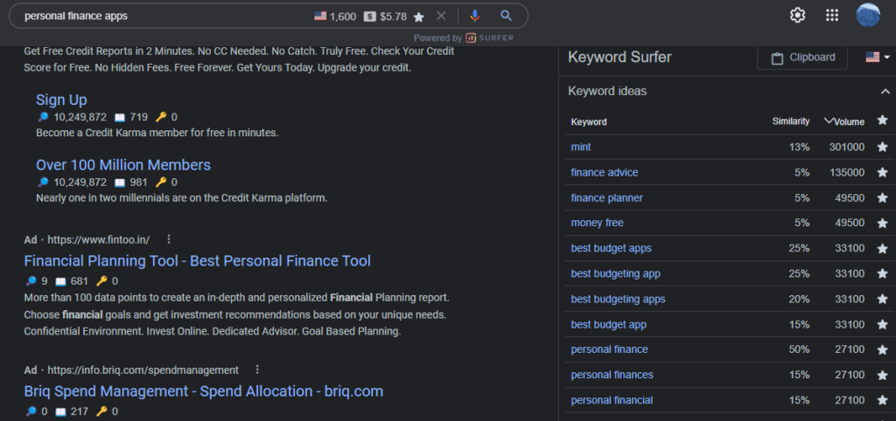Screen dimensions: 896x421
Task: Open the Google apps grid
Action: tap(832, 16)
